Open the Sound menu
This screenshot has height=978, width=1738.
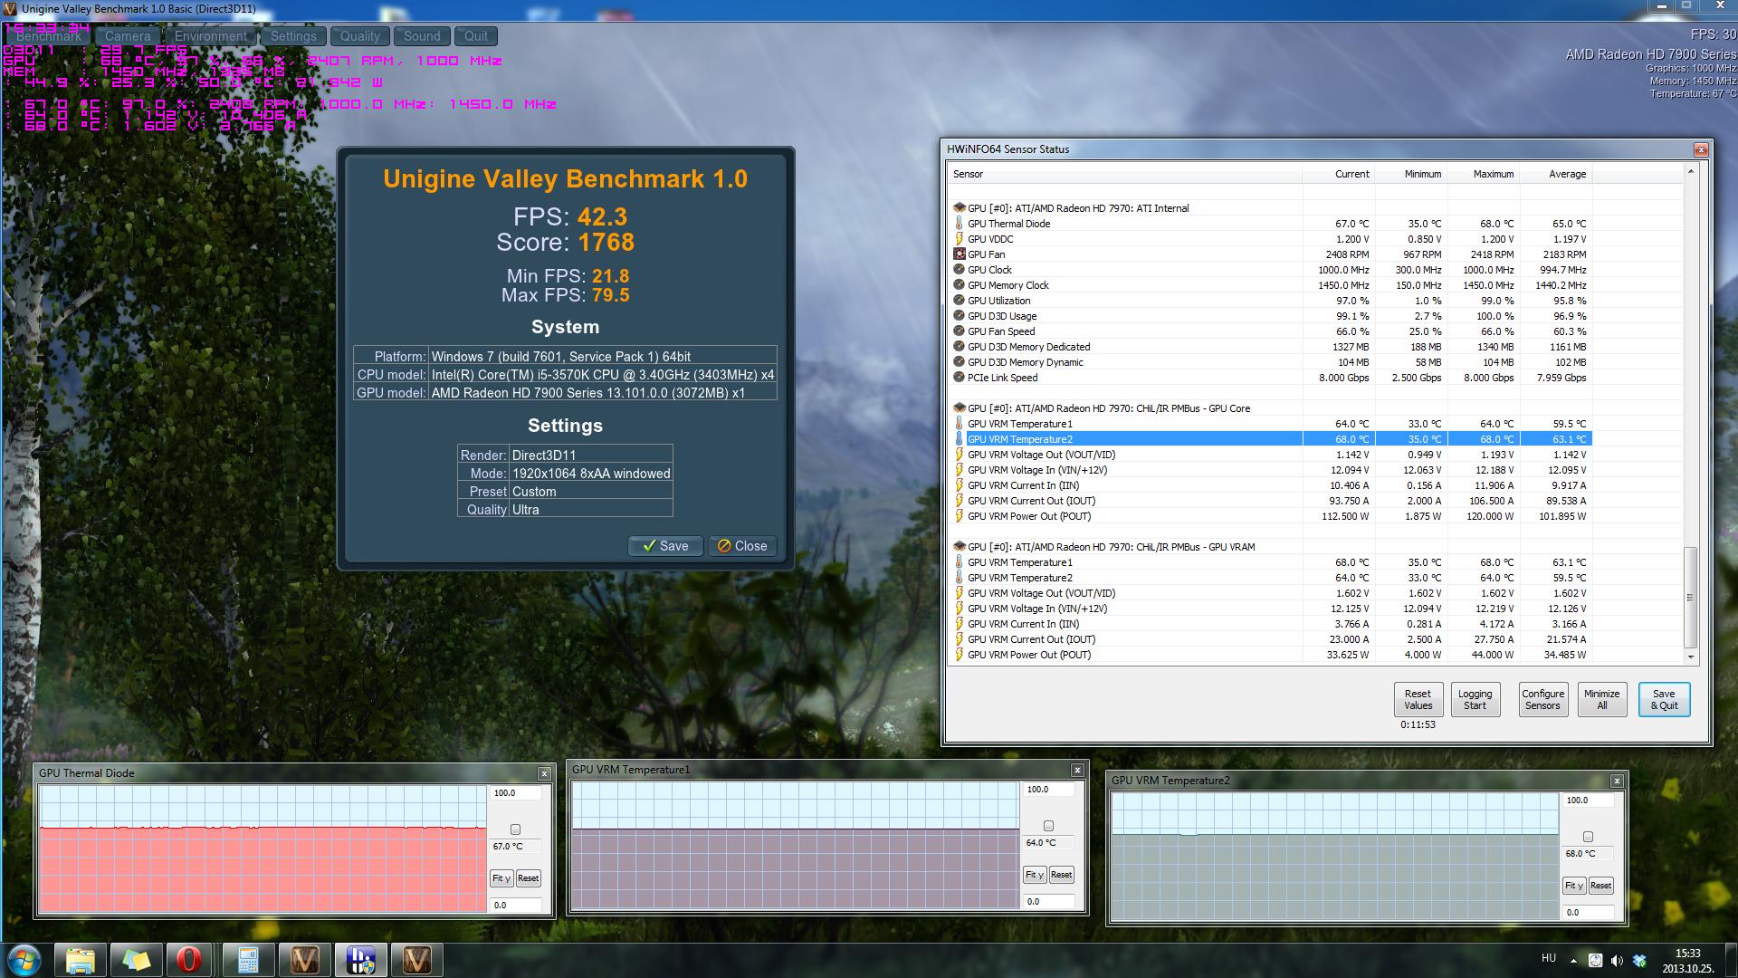click(422, 36)
